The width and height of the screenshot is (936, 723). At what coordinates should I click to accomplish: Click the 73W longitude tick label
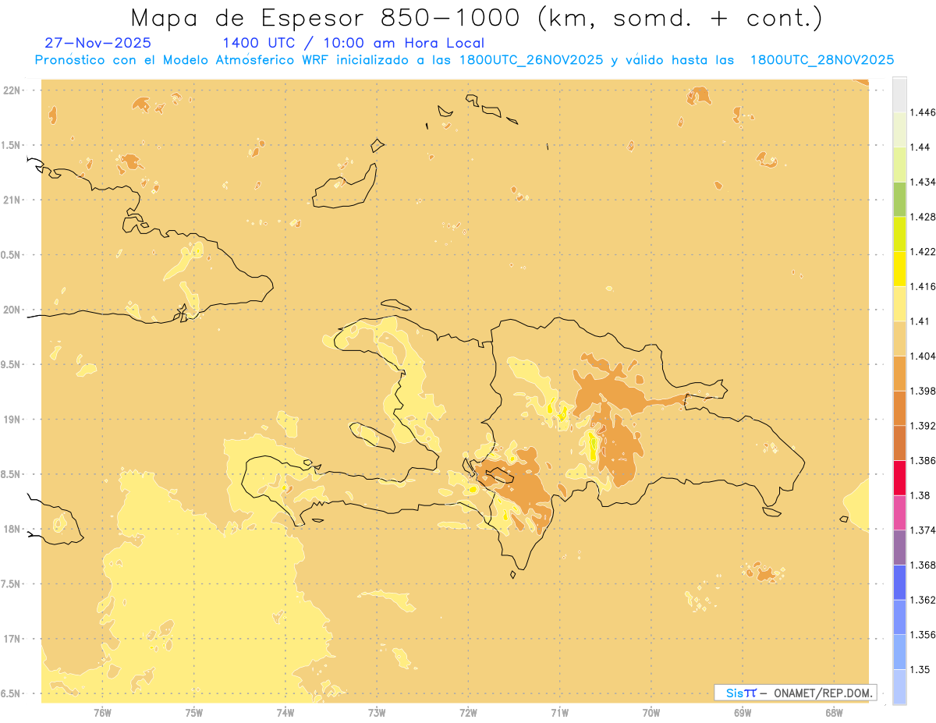click(x=377, y=712)
